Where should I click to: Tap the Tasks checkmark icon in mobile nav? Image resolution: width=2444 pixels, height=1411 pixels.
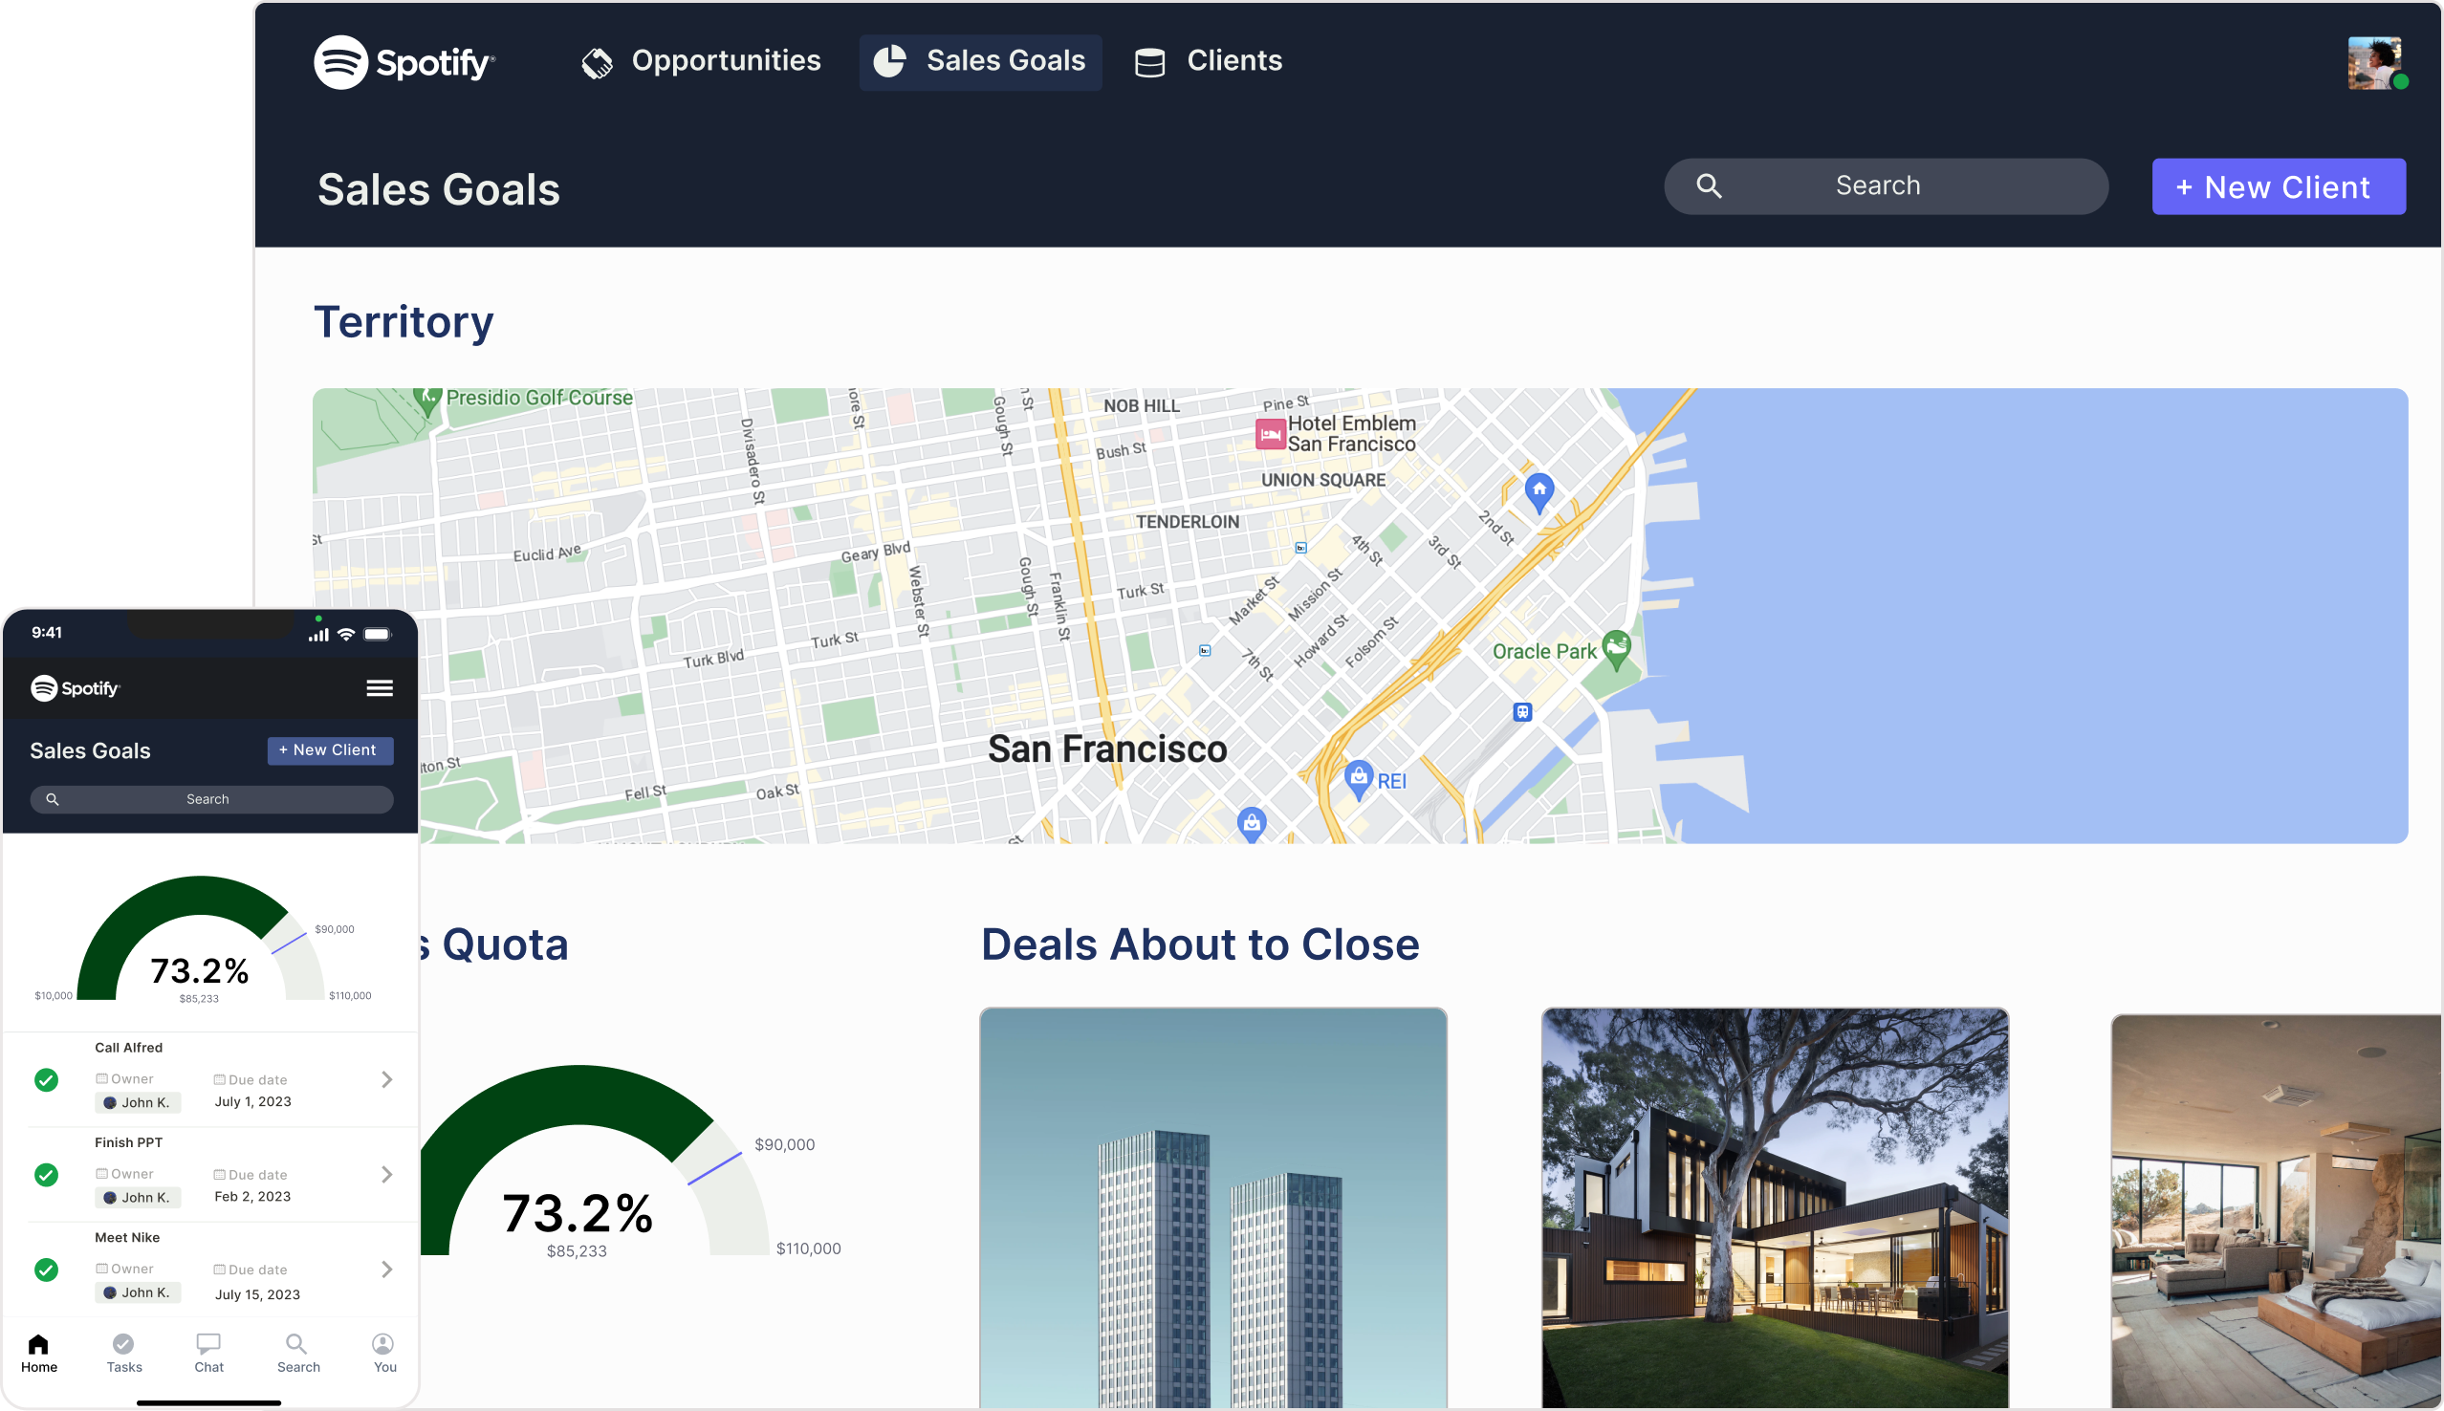[123, 1344]
